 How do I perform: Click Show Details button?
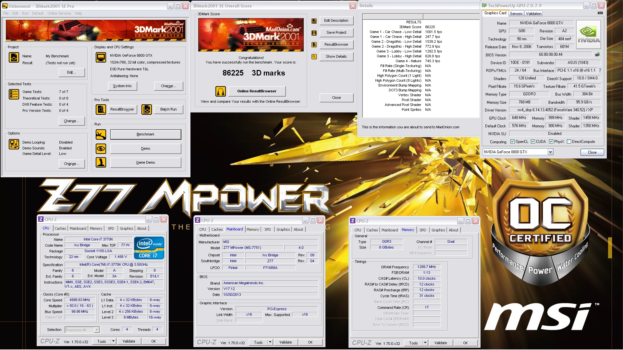point(336,56)
